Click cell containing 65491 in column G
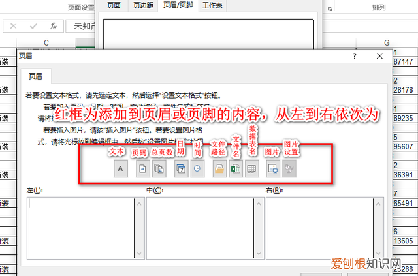This screenshot has height=276, width=418. [x=405, y=203]
